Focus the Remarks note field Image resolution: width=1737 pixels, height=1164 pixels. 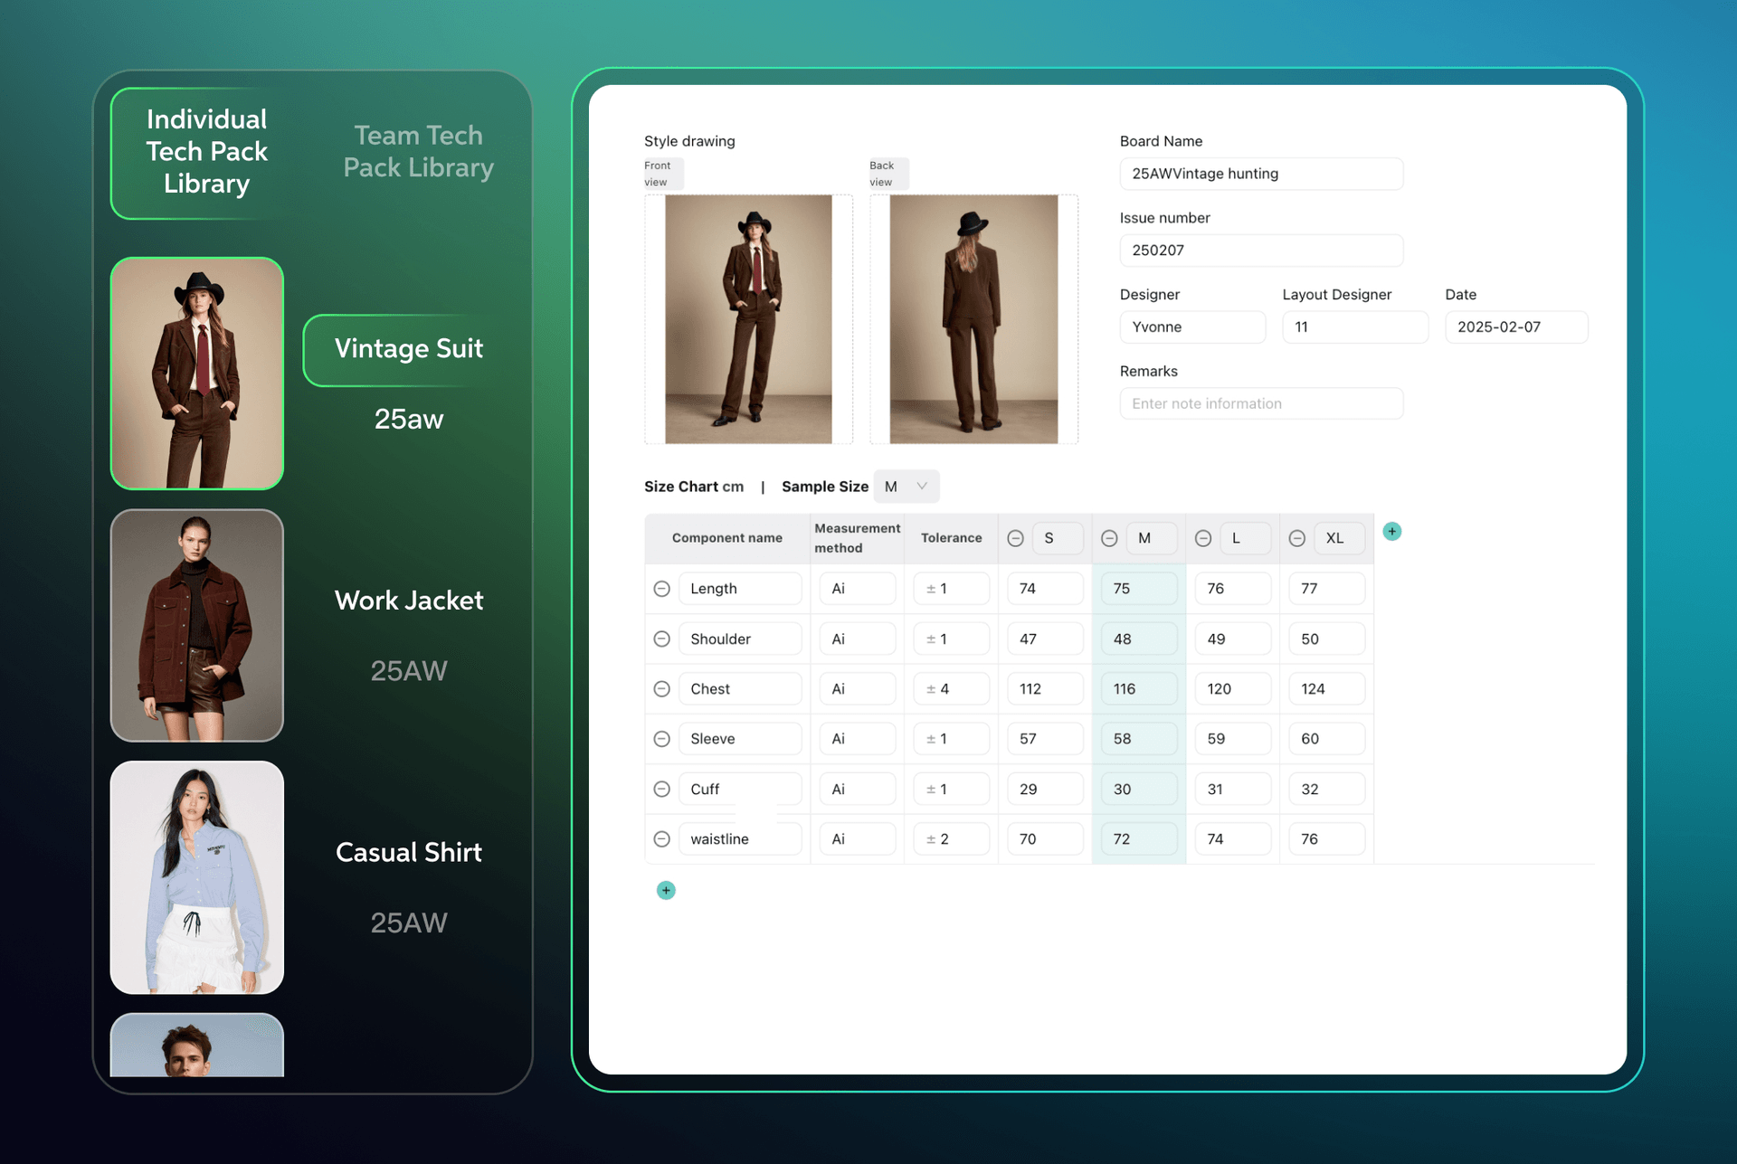coord(1261,403)
